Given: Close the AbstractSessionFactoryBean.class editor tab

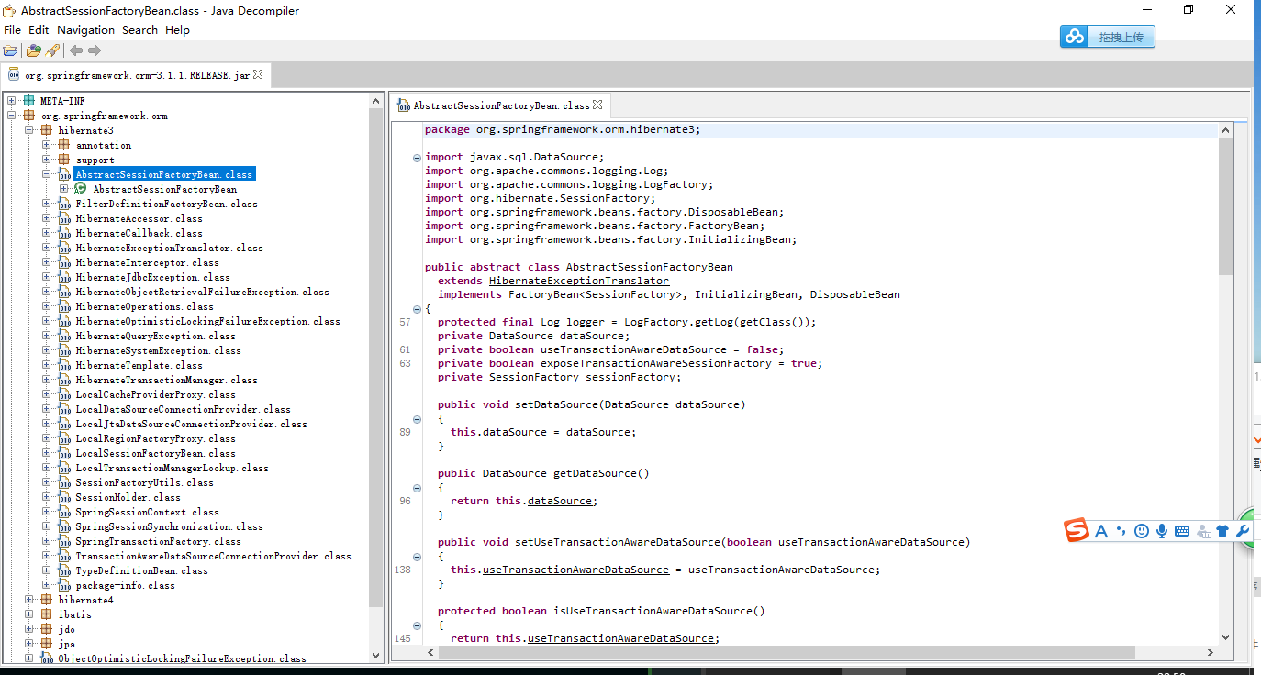Looking at the screenshot, I should pyautogui.click(x=597, y=105).
